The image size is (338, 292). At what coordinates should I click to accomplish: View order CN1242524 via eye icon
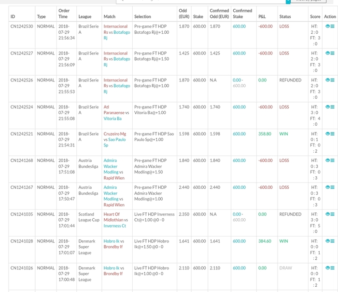tap(328, 107)
